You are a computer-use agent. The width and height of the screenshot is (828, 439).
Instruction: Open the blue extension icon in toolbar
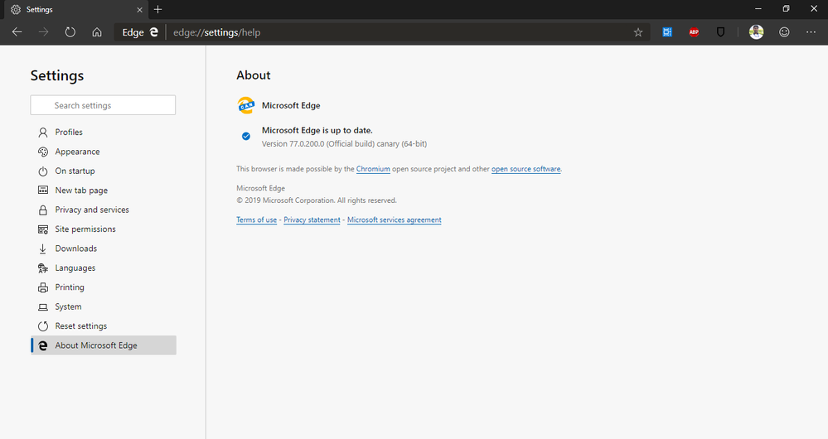coord(667,32)
